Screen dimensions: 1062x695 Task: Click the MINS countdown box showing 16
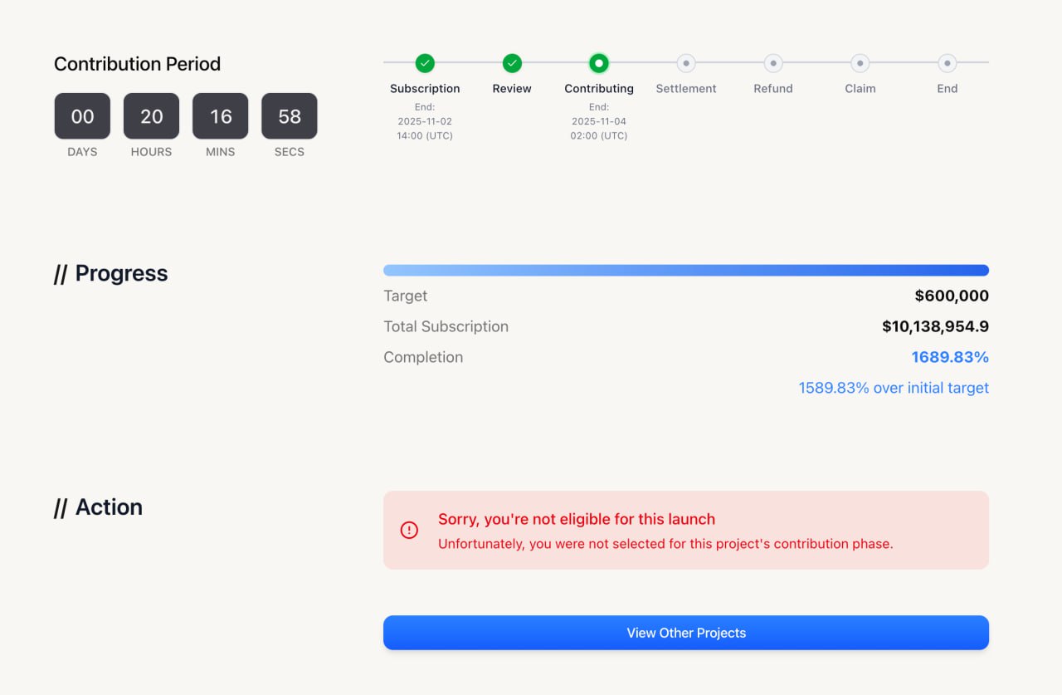tap(221, 116)
